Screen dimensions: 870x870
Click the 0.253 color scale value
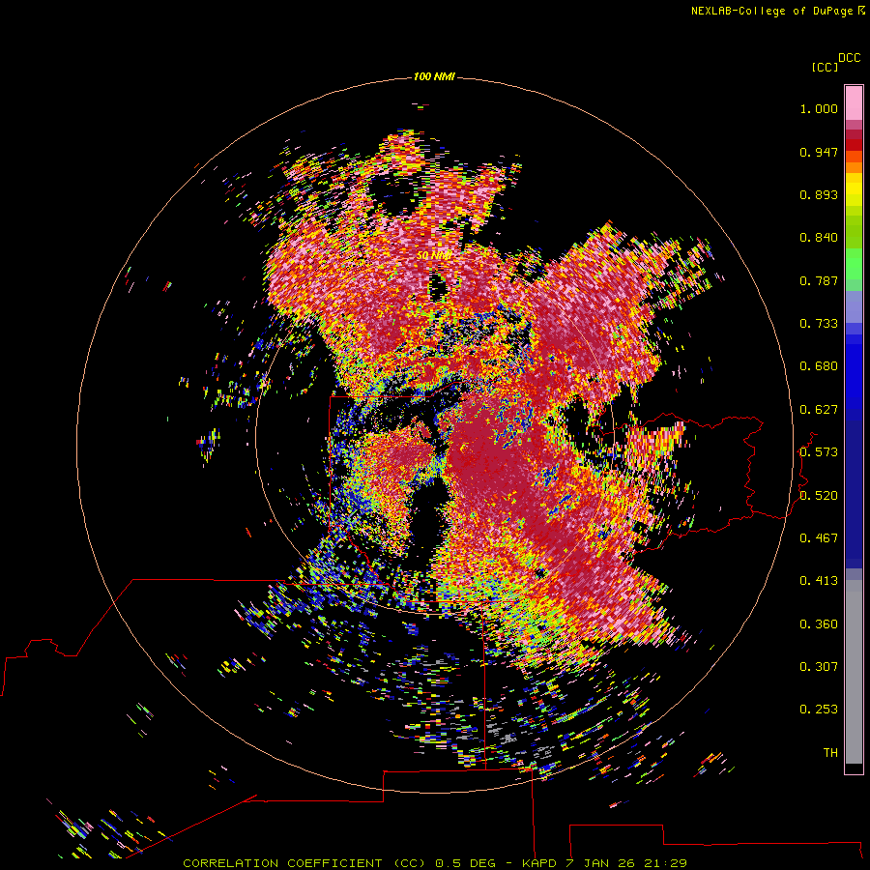[x=819, y=710]
